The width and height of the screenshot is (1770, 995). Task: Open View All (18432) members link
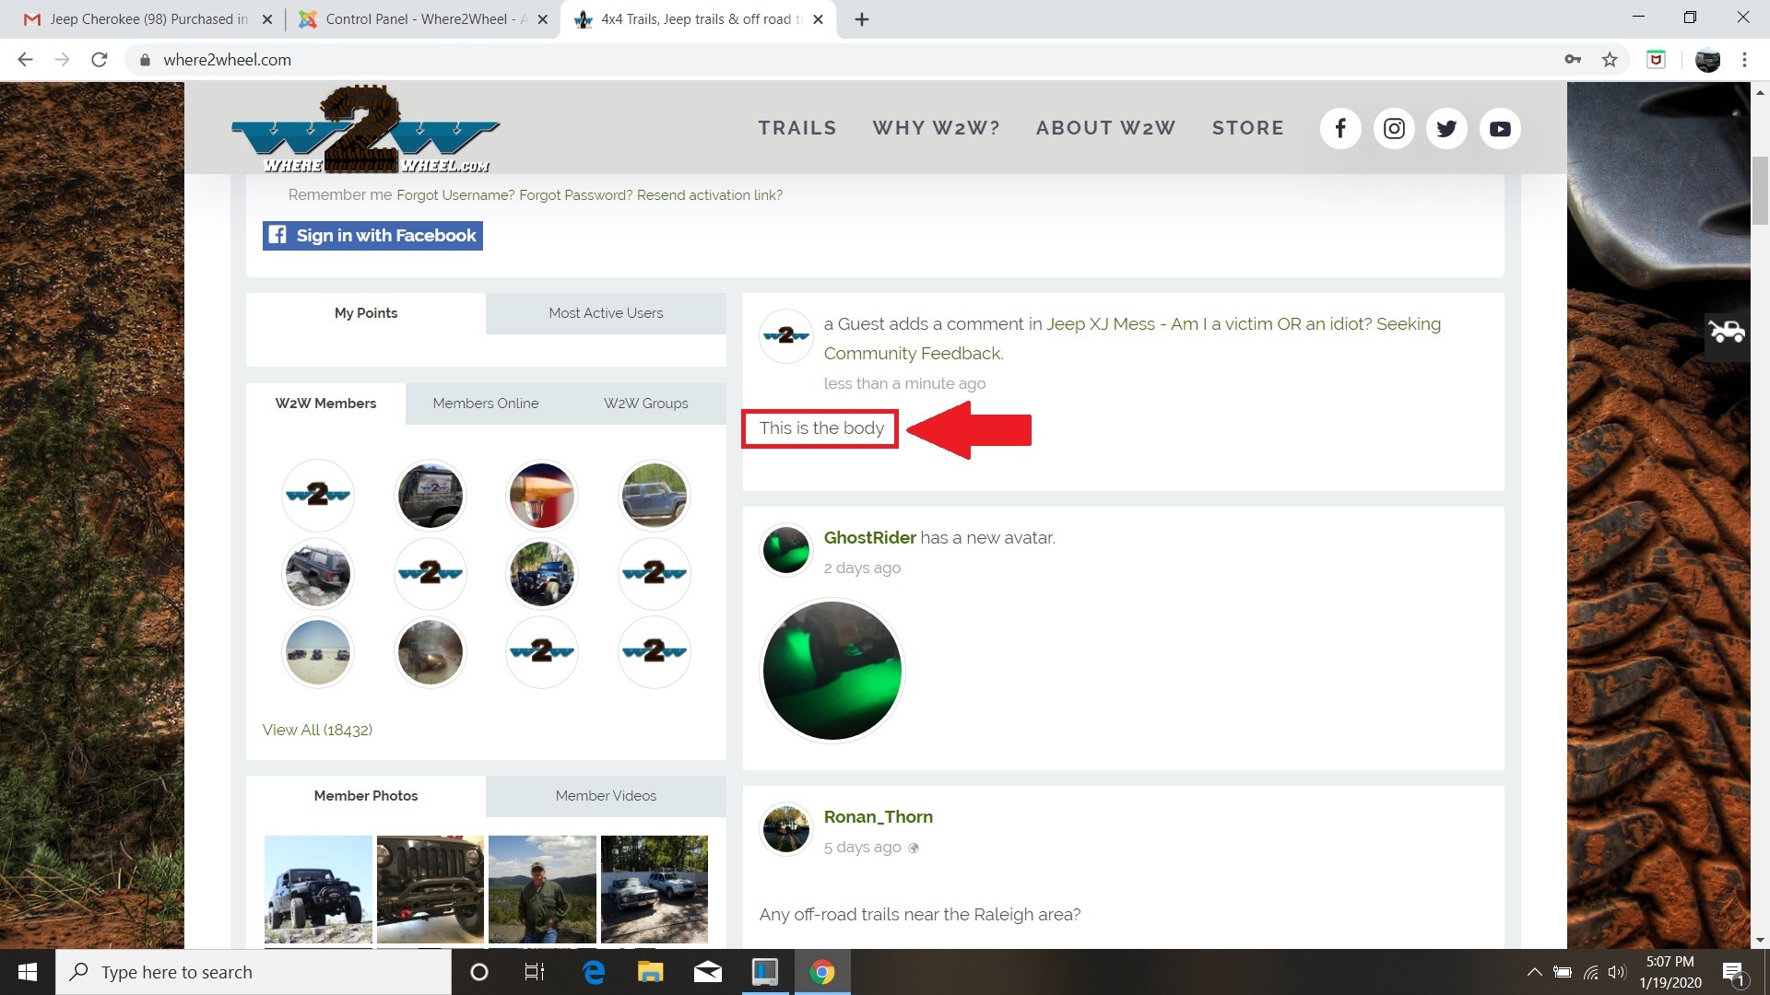[x=317, y=730]
